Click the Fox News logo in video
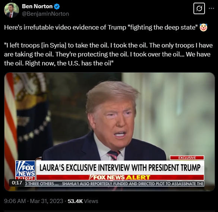The image size is (218, 212). tap(25, 169)
